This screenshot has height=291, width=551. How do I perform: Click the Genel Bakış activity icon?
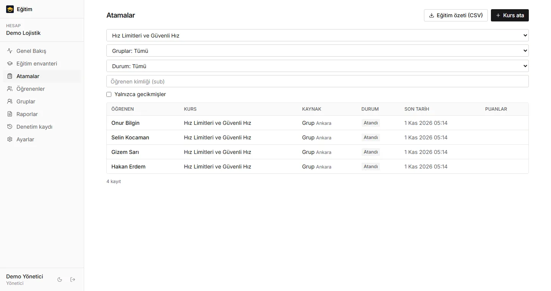[x=10, y=51]
